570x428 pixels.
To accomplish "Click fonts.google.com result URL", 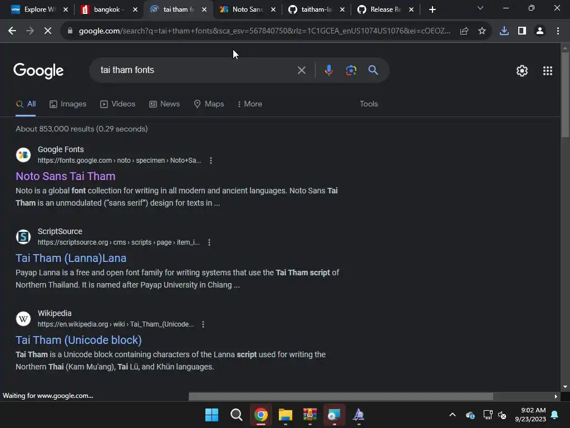I will pos(119,160).
